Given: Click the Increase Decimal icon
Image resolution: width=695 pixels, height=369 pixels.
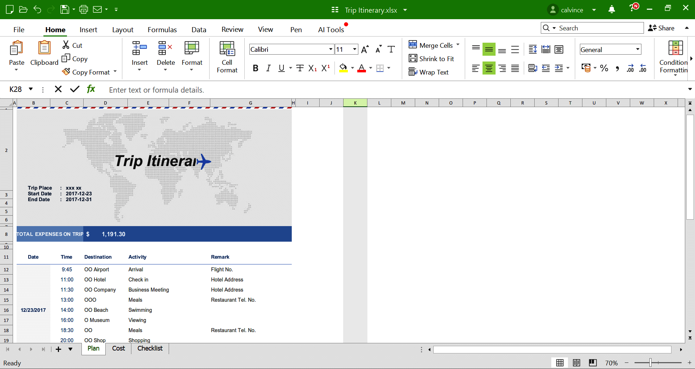Looking at the screenshot, I should (x=630, y=68).
